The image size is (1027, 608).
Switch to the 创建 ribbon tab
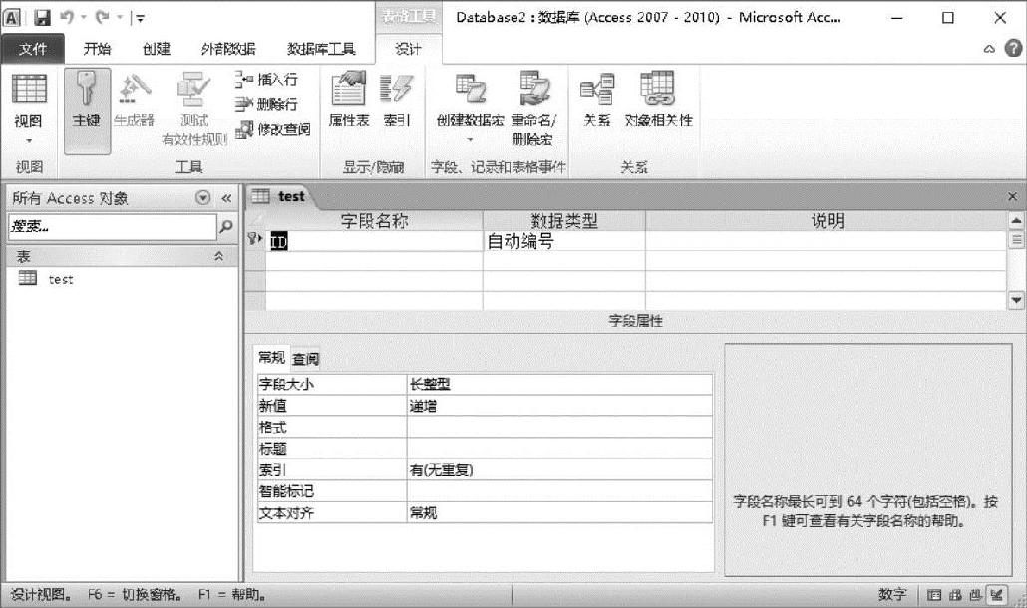tap(156, 49)
